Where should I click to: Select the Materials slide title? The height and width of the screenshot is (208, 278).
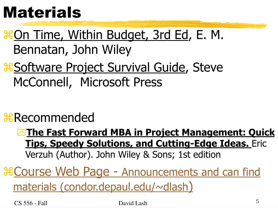click(x=42, y=12)
